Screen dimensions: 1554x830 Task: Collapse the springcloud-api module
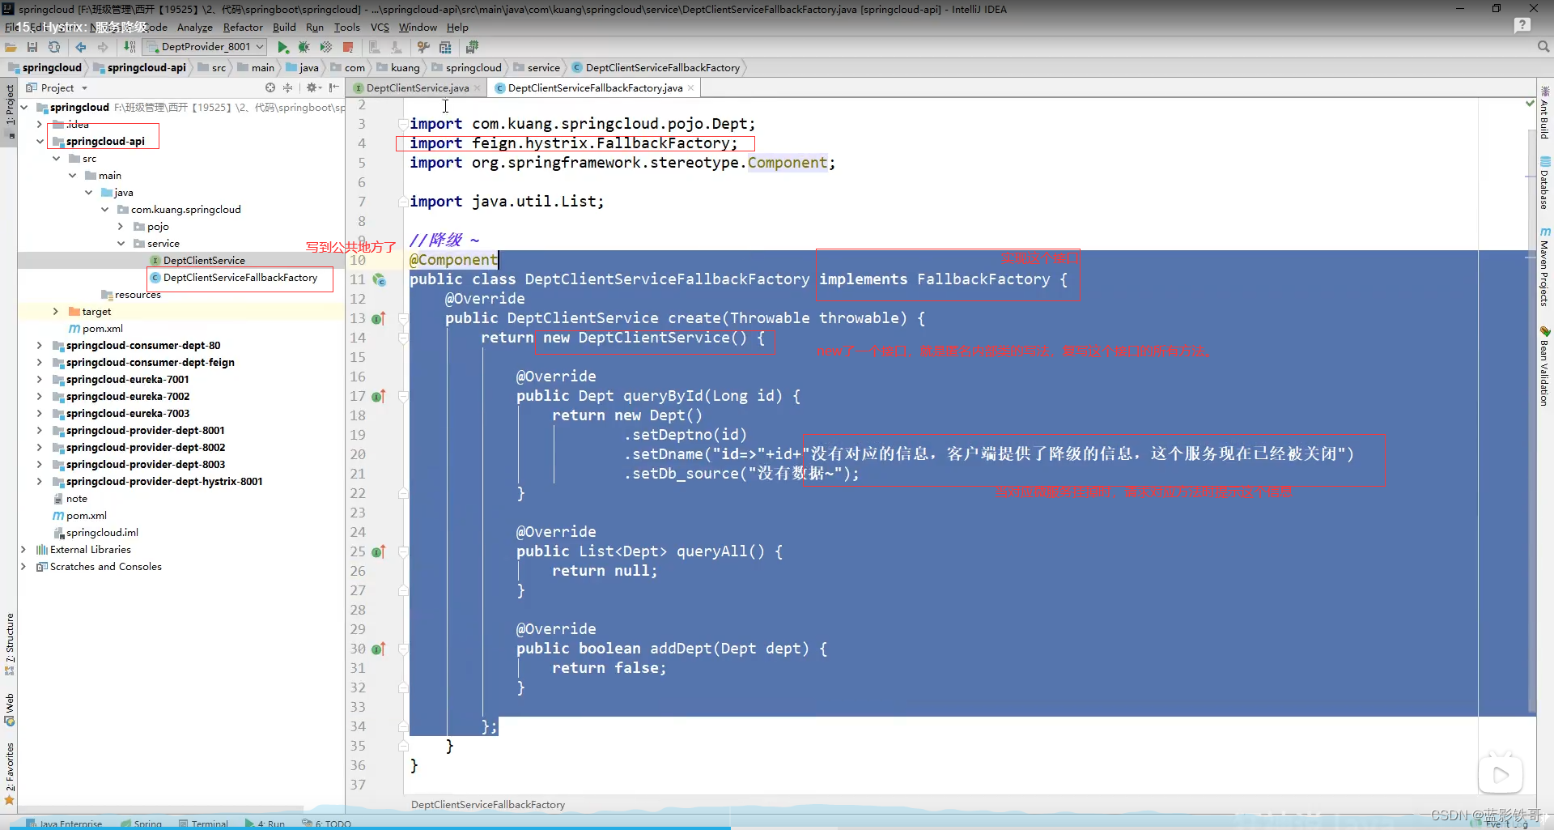pos(40,141)
